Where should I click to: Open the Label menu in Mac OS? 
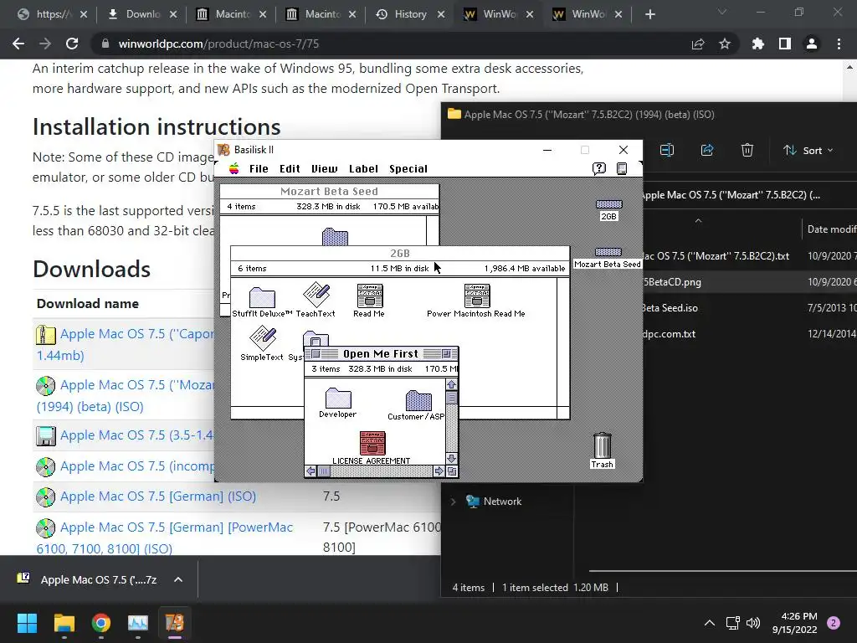[363, 169]
